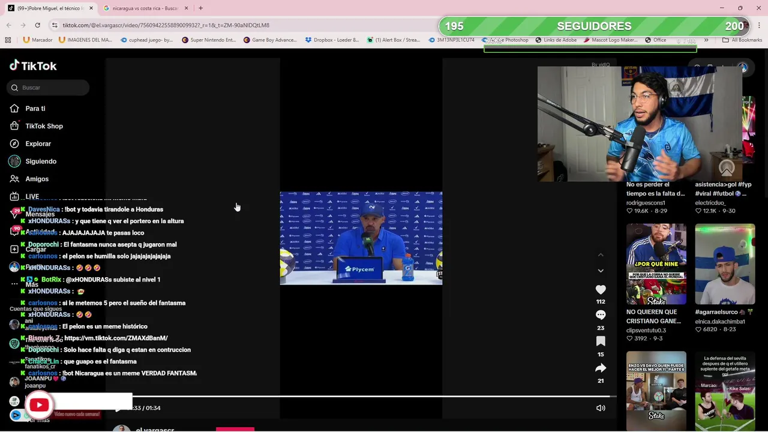Go to the previous video with up chevron
Image resolution: width=768 pixels, height=432 pixels.
pyautogui.click(x=601, y=255)
